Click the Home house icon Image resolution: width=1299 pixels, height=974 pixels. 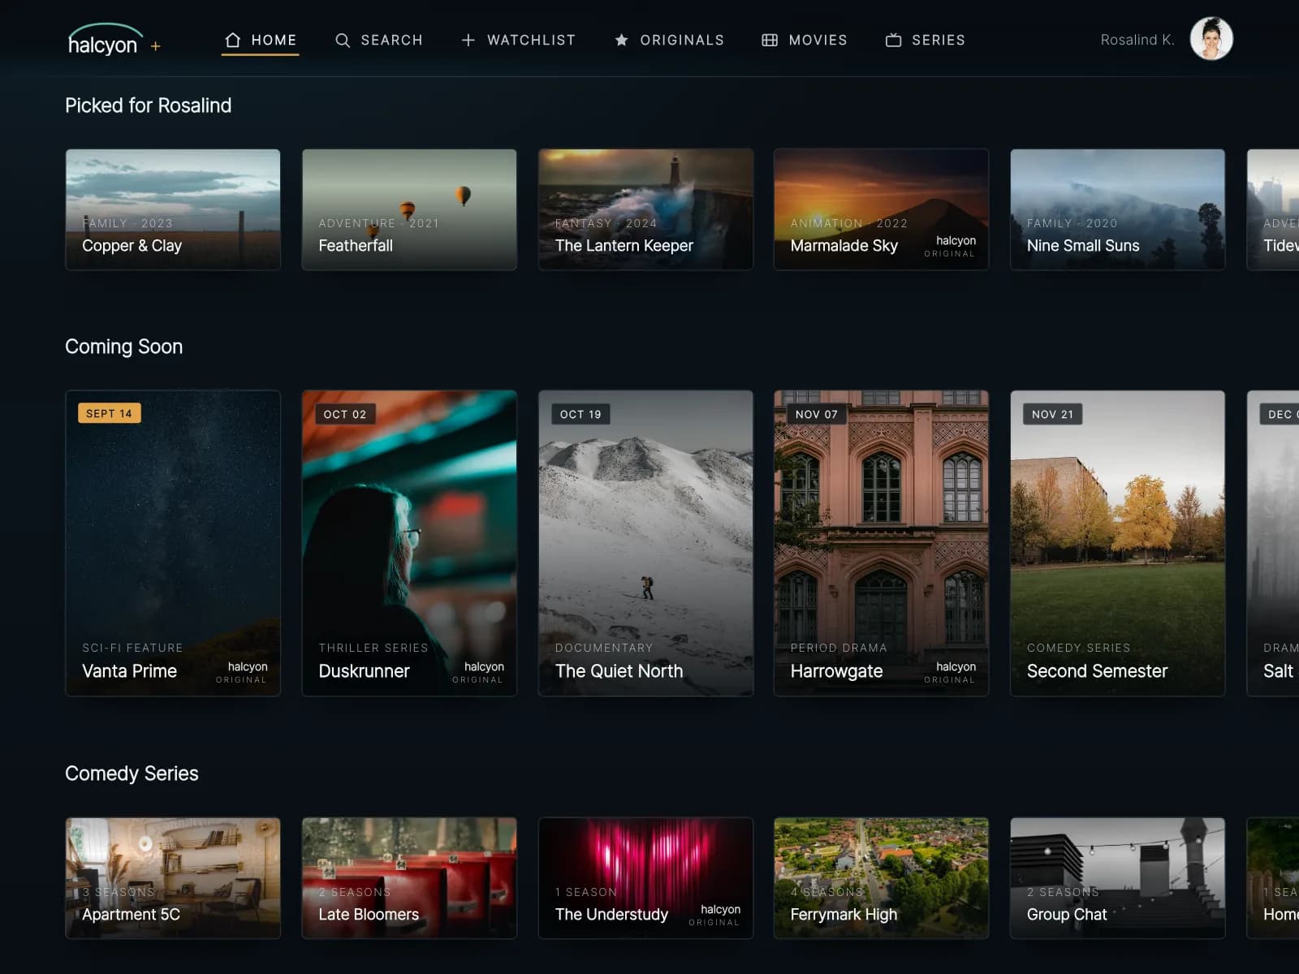coord(233,40)
